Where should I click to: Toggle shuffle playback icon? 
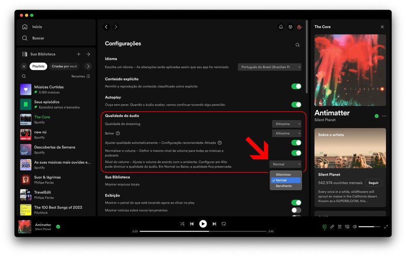182,224
